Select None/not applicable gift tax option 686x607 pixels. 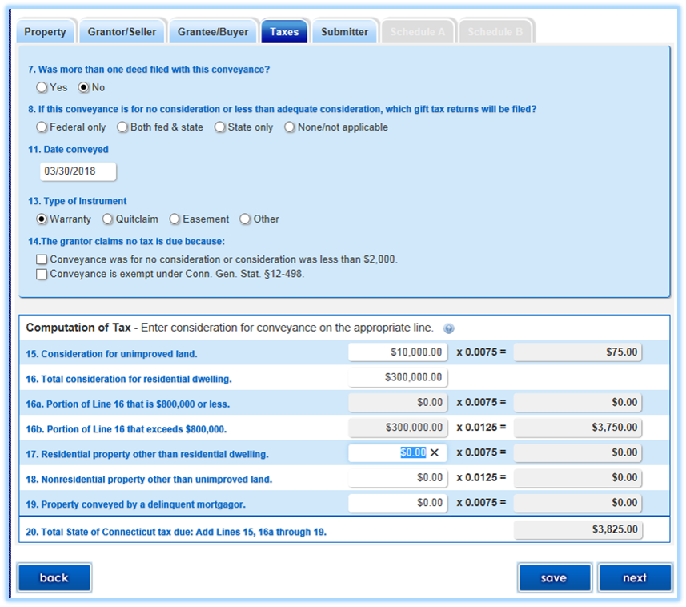tap(289, 127)
